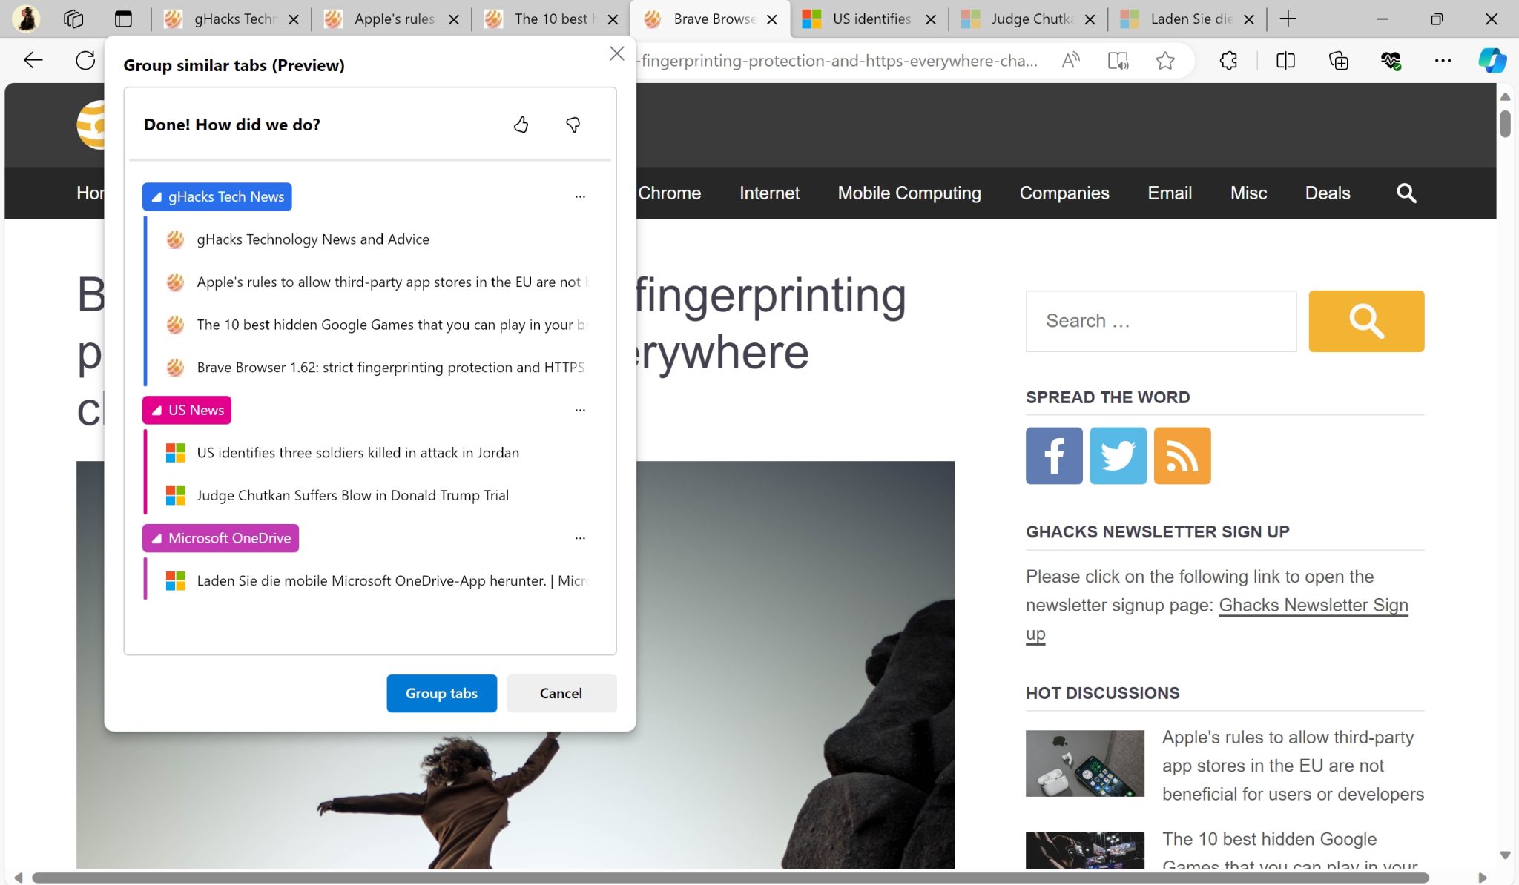The image size is (1519, 885).
Task: Click the Split screen icon
Action: click(x=1285, y=60)
